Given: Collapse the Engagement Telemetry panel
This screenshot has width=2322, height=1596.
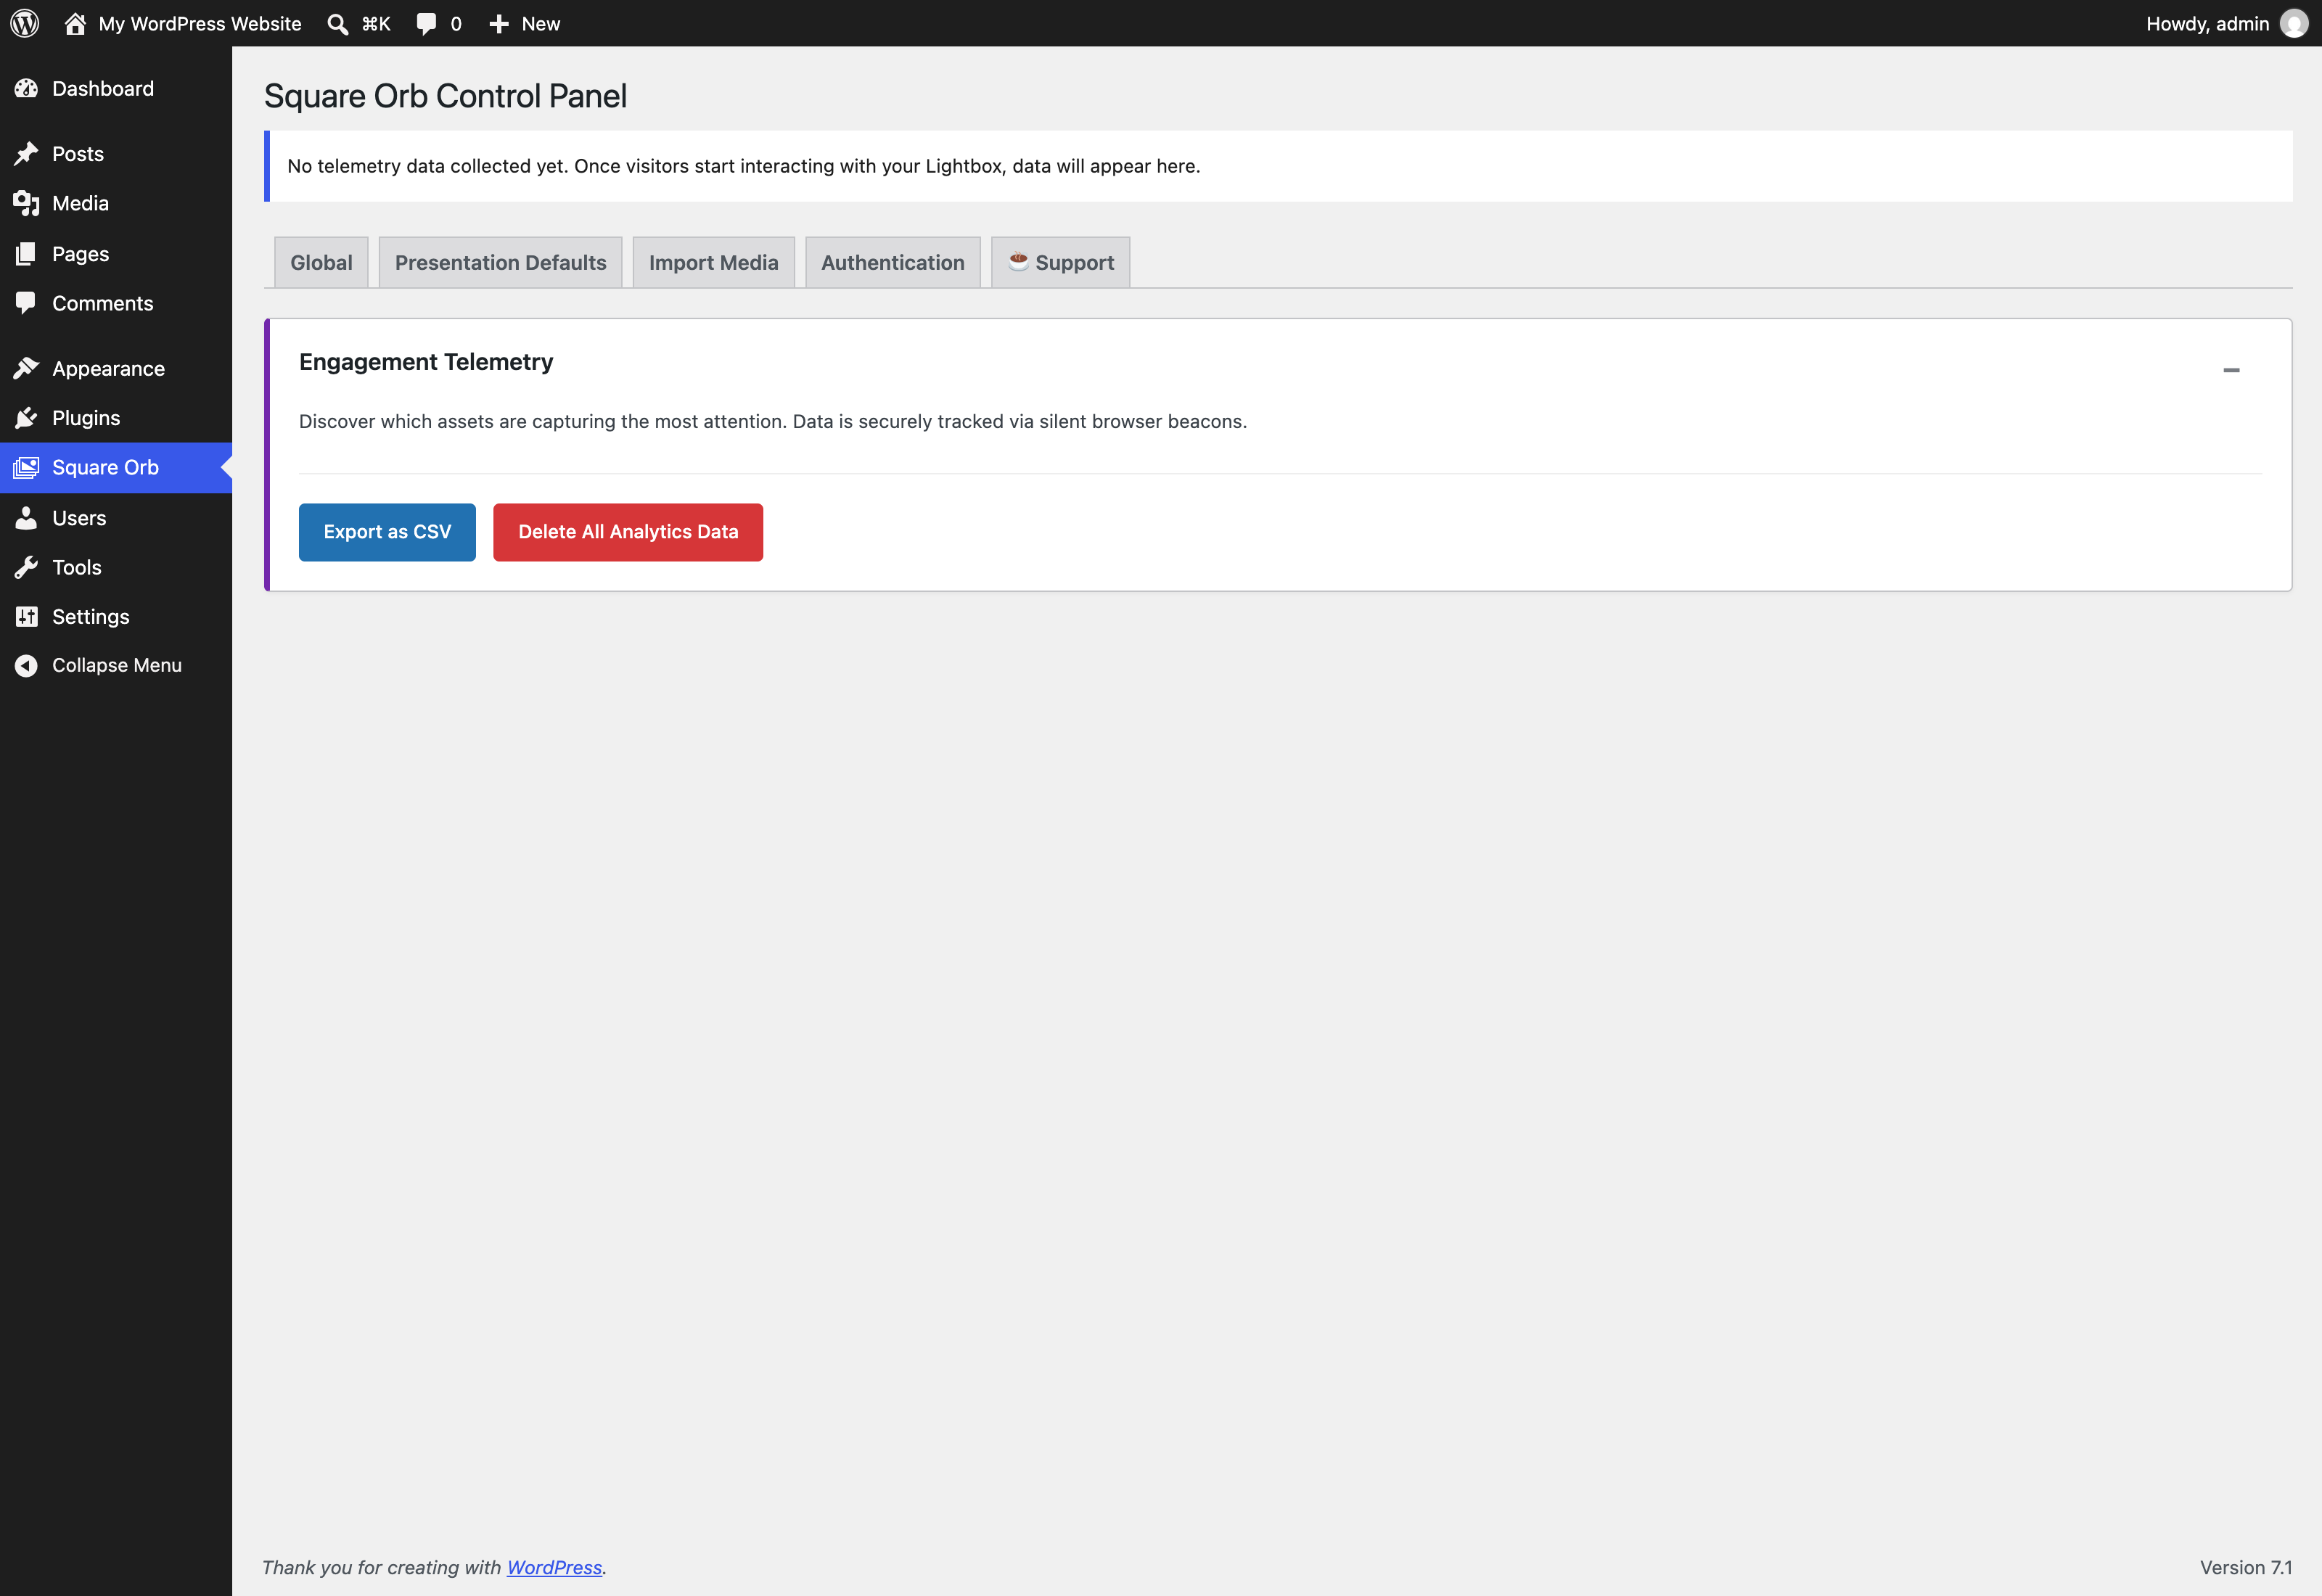Looking at the screenshot, I should point(2231,370).
